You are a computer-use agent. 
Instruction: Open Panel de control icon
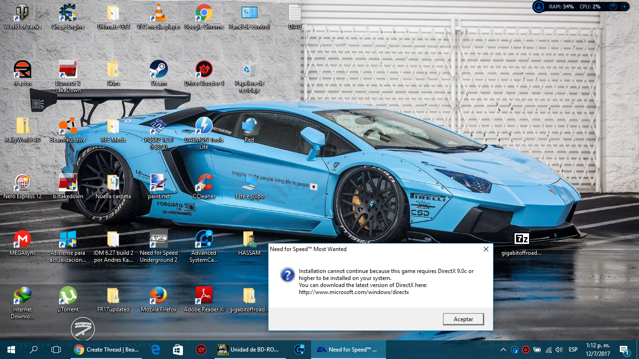[249, 17]
